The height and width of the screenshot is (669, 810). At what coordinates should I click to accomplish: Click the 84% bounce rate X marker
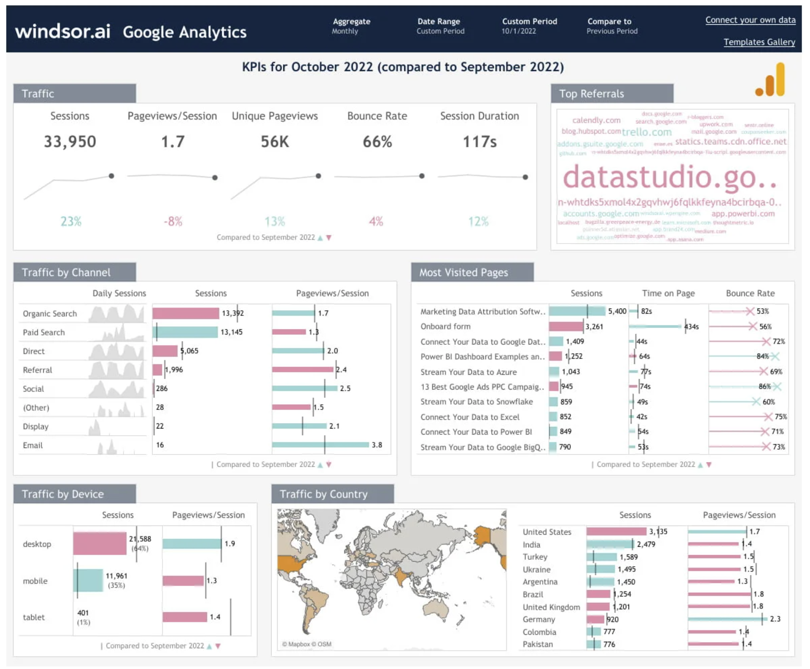point(775,357)
